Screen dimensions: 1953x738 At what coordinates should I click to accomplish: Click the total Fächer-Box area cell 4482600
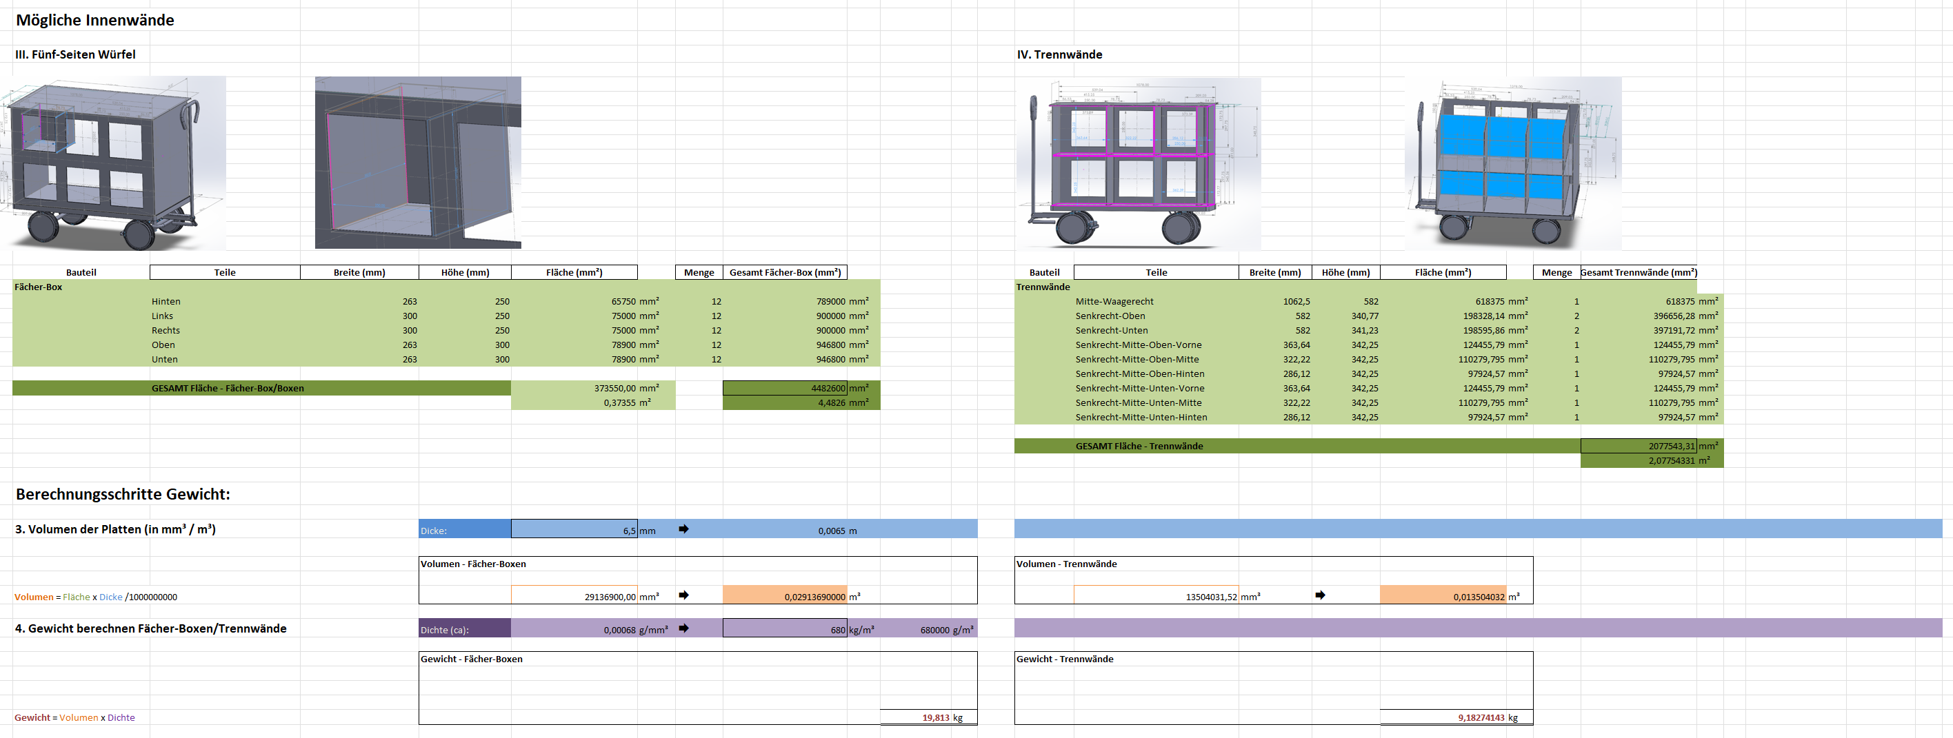pyautogui.click(x=784, y=388)
